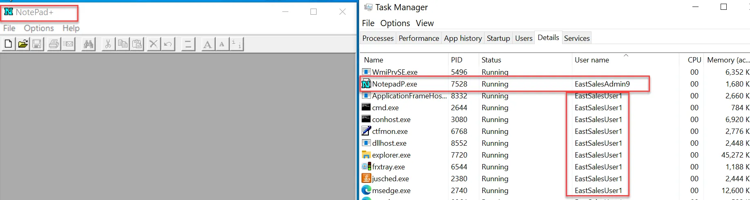
Task: Click the explorer.exe folder icon
Action: (x=366, y=155)
